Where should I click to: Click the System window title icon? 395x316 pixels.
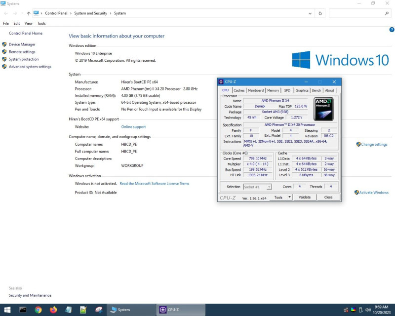point(3,3)
